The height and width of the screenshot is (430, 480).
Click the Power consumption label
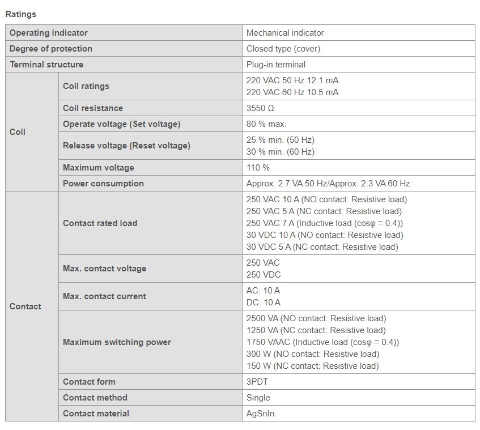click(x=103, y=184)
